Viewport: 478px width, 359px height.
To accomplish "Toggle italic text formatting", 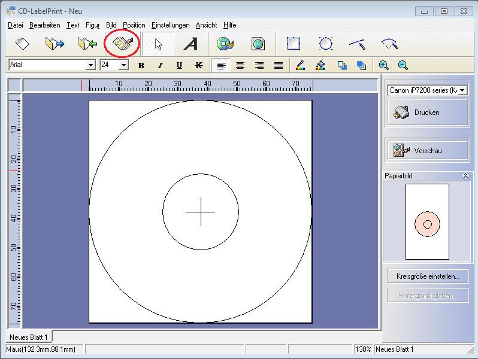I will 160,65.
